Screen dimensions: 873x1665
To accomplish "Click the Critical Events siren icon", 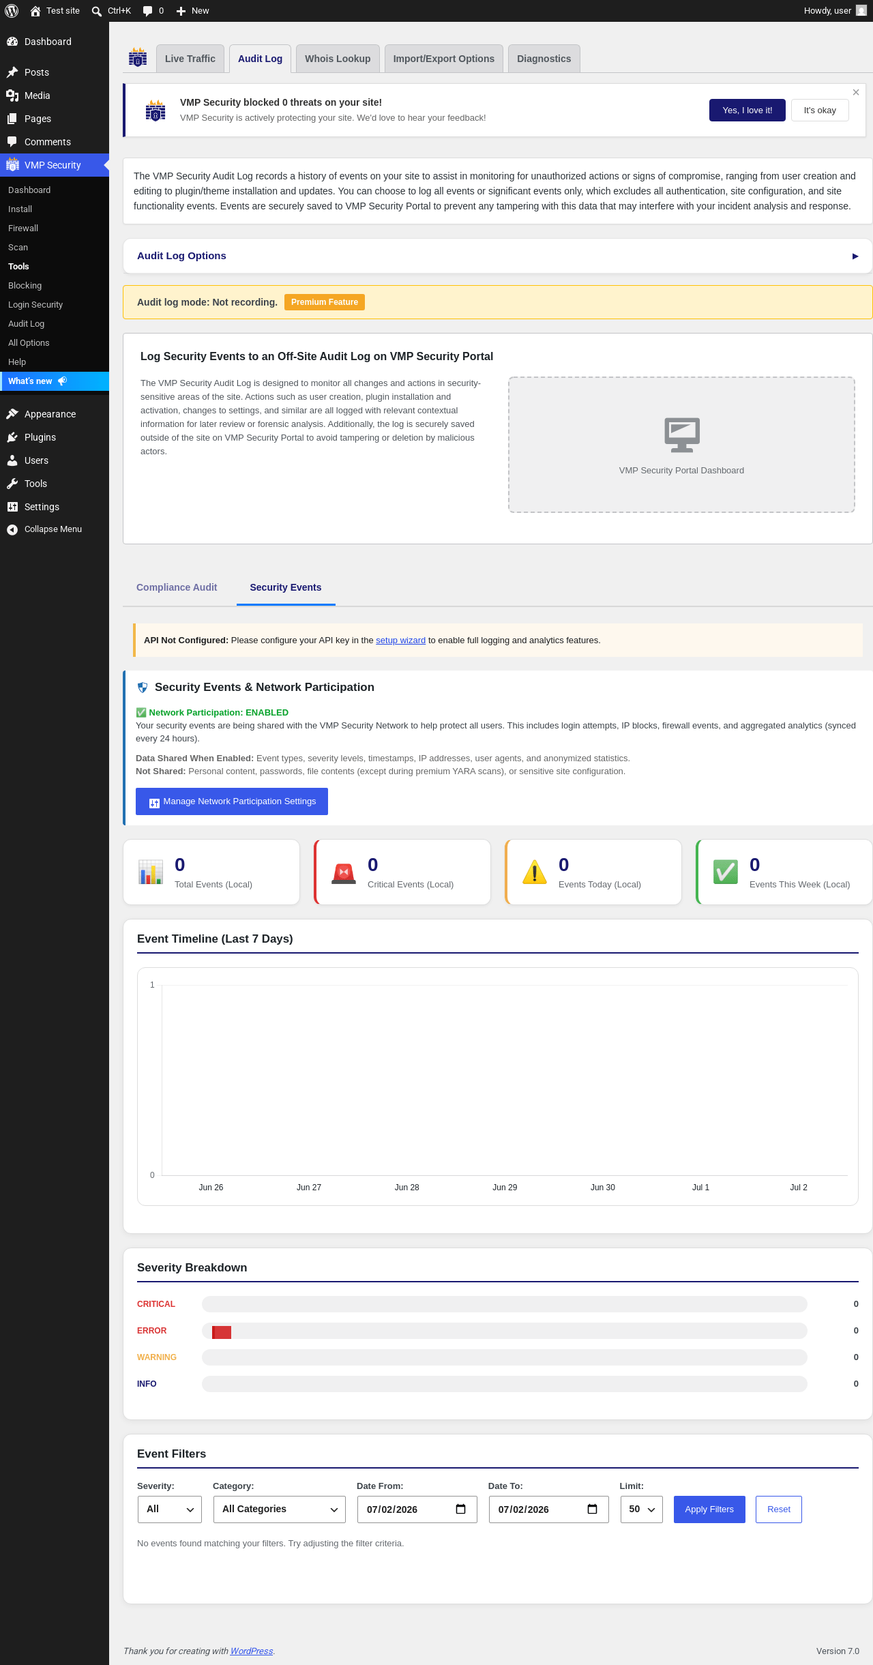I will 344,873.
